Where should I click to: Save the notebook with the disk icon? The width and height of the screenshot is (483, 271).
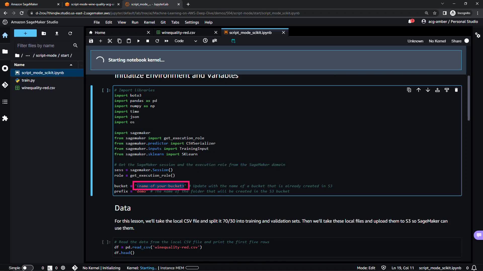[91, 41]
